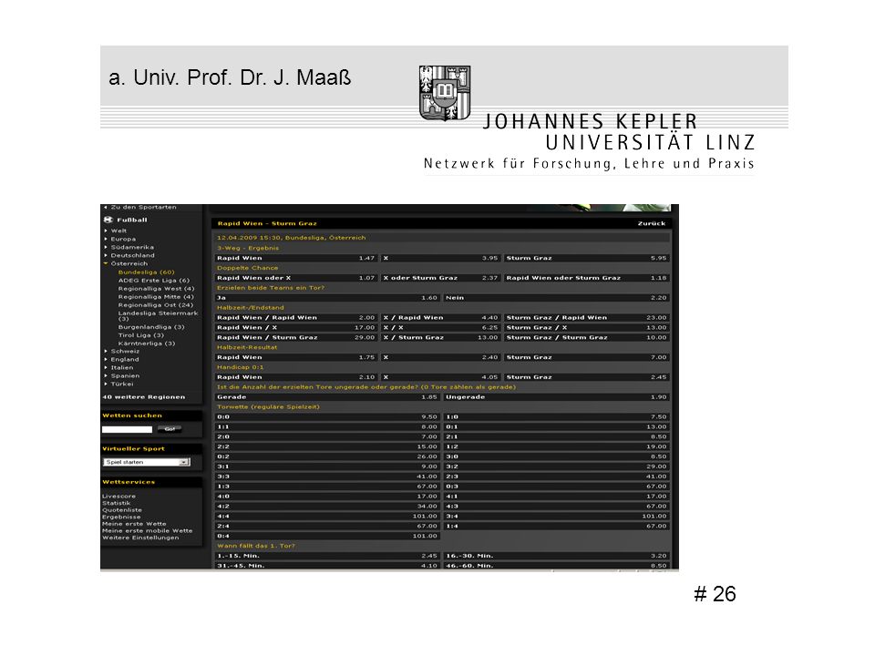Bet on Ungerade at 1.90
Screen dimensions: 875x656
click(556, 397)
